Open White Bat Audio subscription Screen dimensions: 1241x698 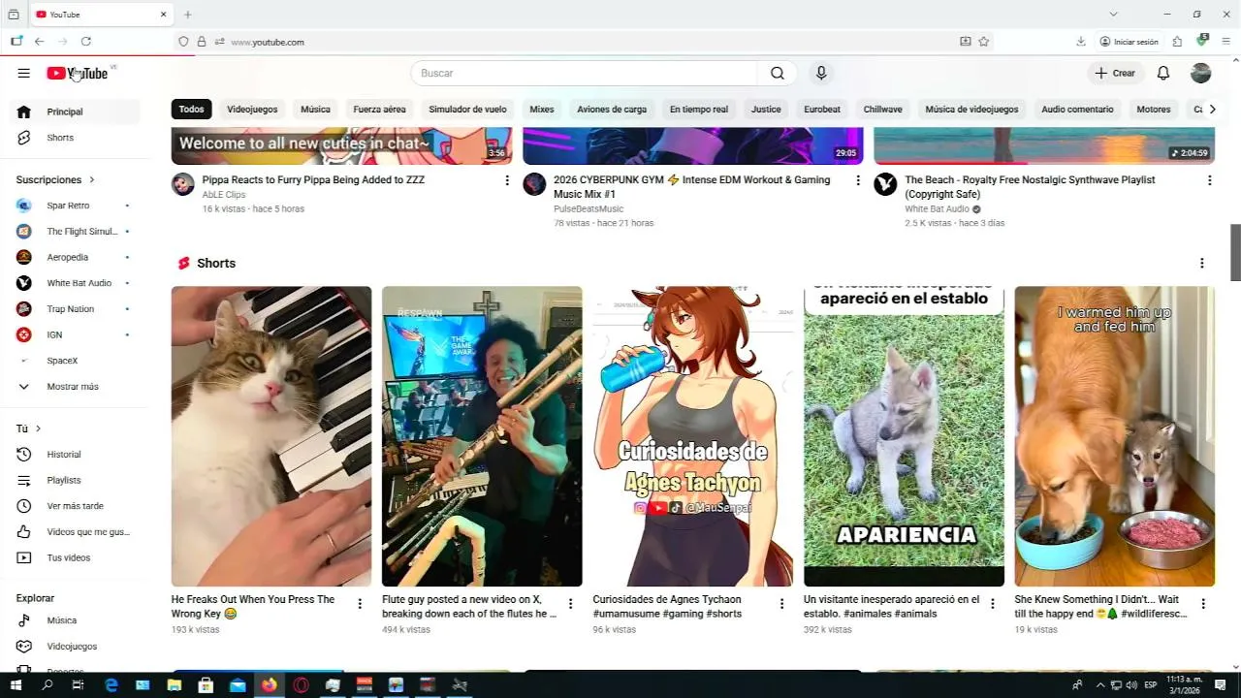tap(76, 283)
